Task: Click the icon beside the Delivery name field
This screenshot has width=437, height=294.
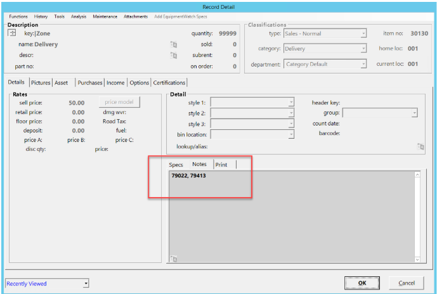Action: coord(173,44)
